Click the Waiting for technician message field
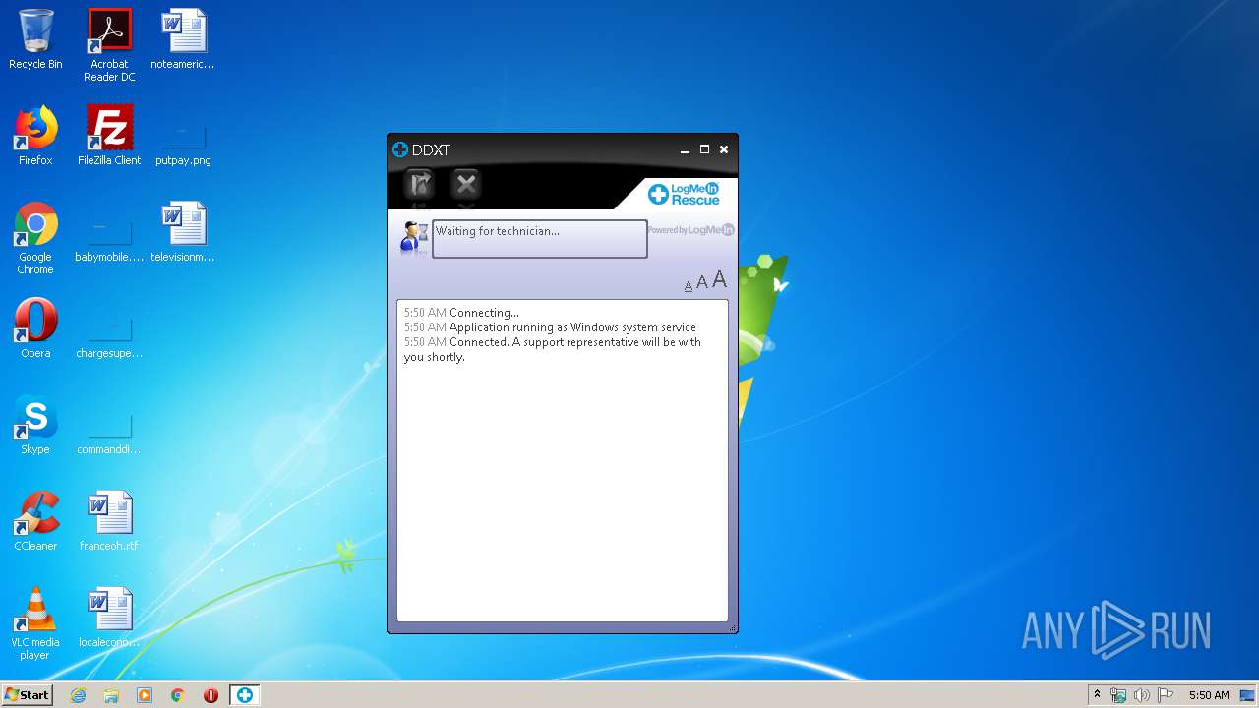 point(540,239)
